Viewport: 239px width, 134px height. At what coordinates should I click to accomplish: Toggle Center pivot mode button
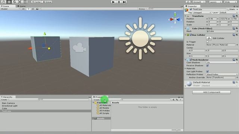[x=36, y=2]
